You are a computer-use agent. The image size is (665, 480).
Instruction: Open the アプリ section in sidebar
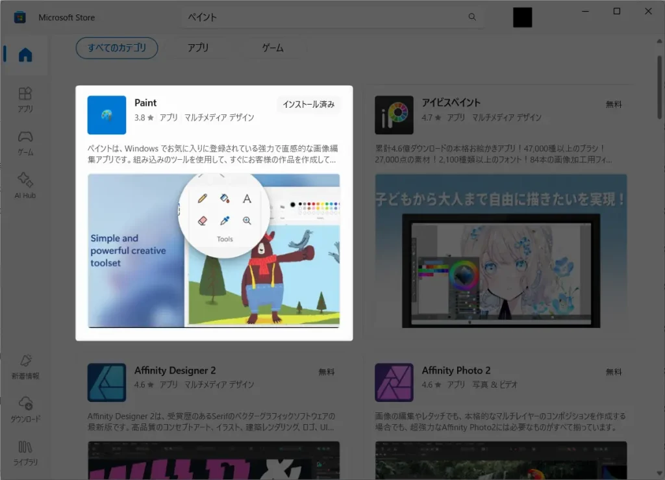[25, 99]
